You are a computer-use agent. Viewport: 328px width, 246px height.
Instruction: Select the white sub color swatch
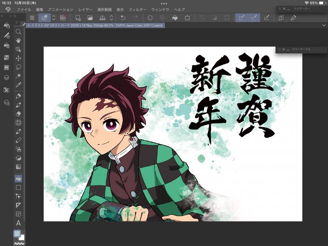(22, 237)
